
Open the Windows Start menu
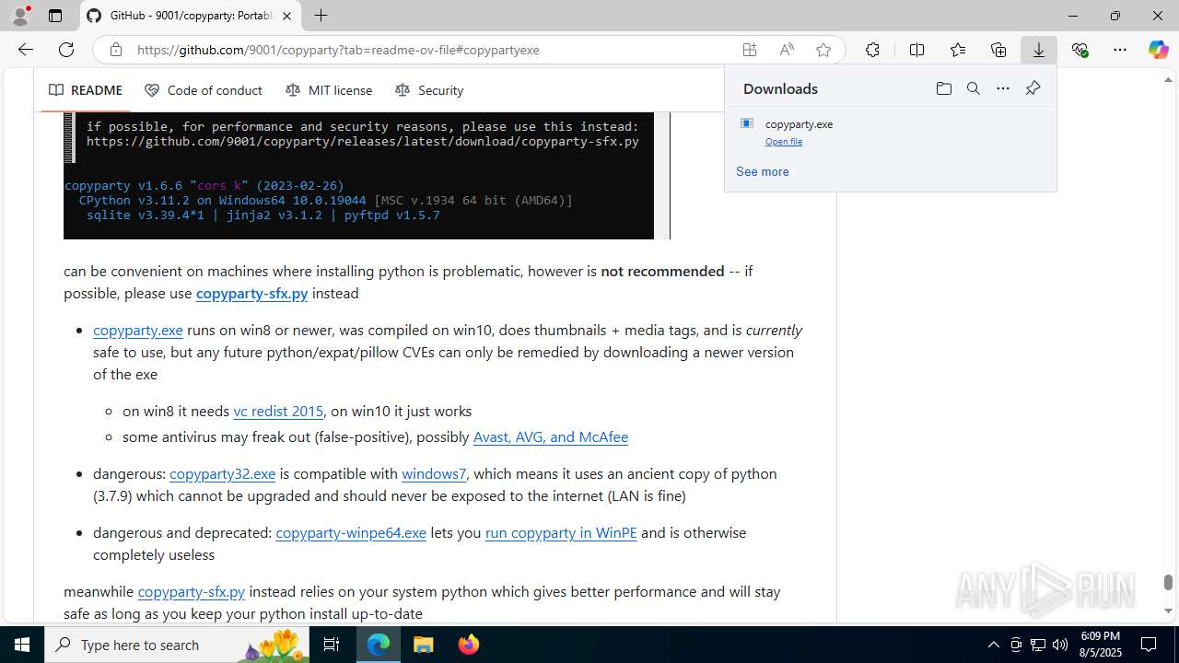22,645
